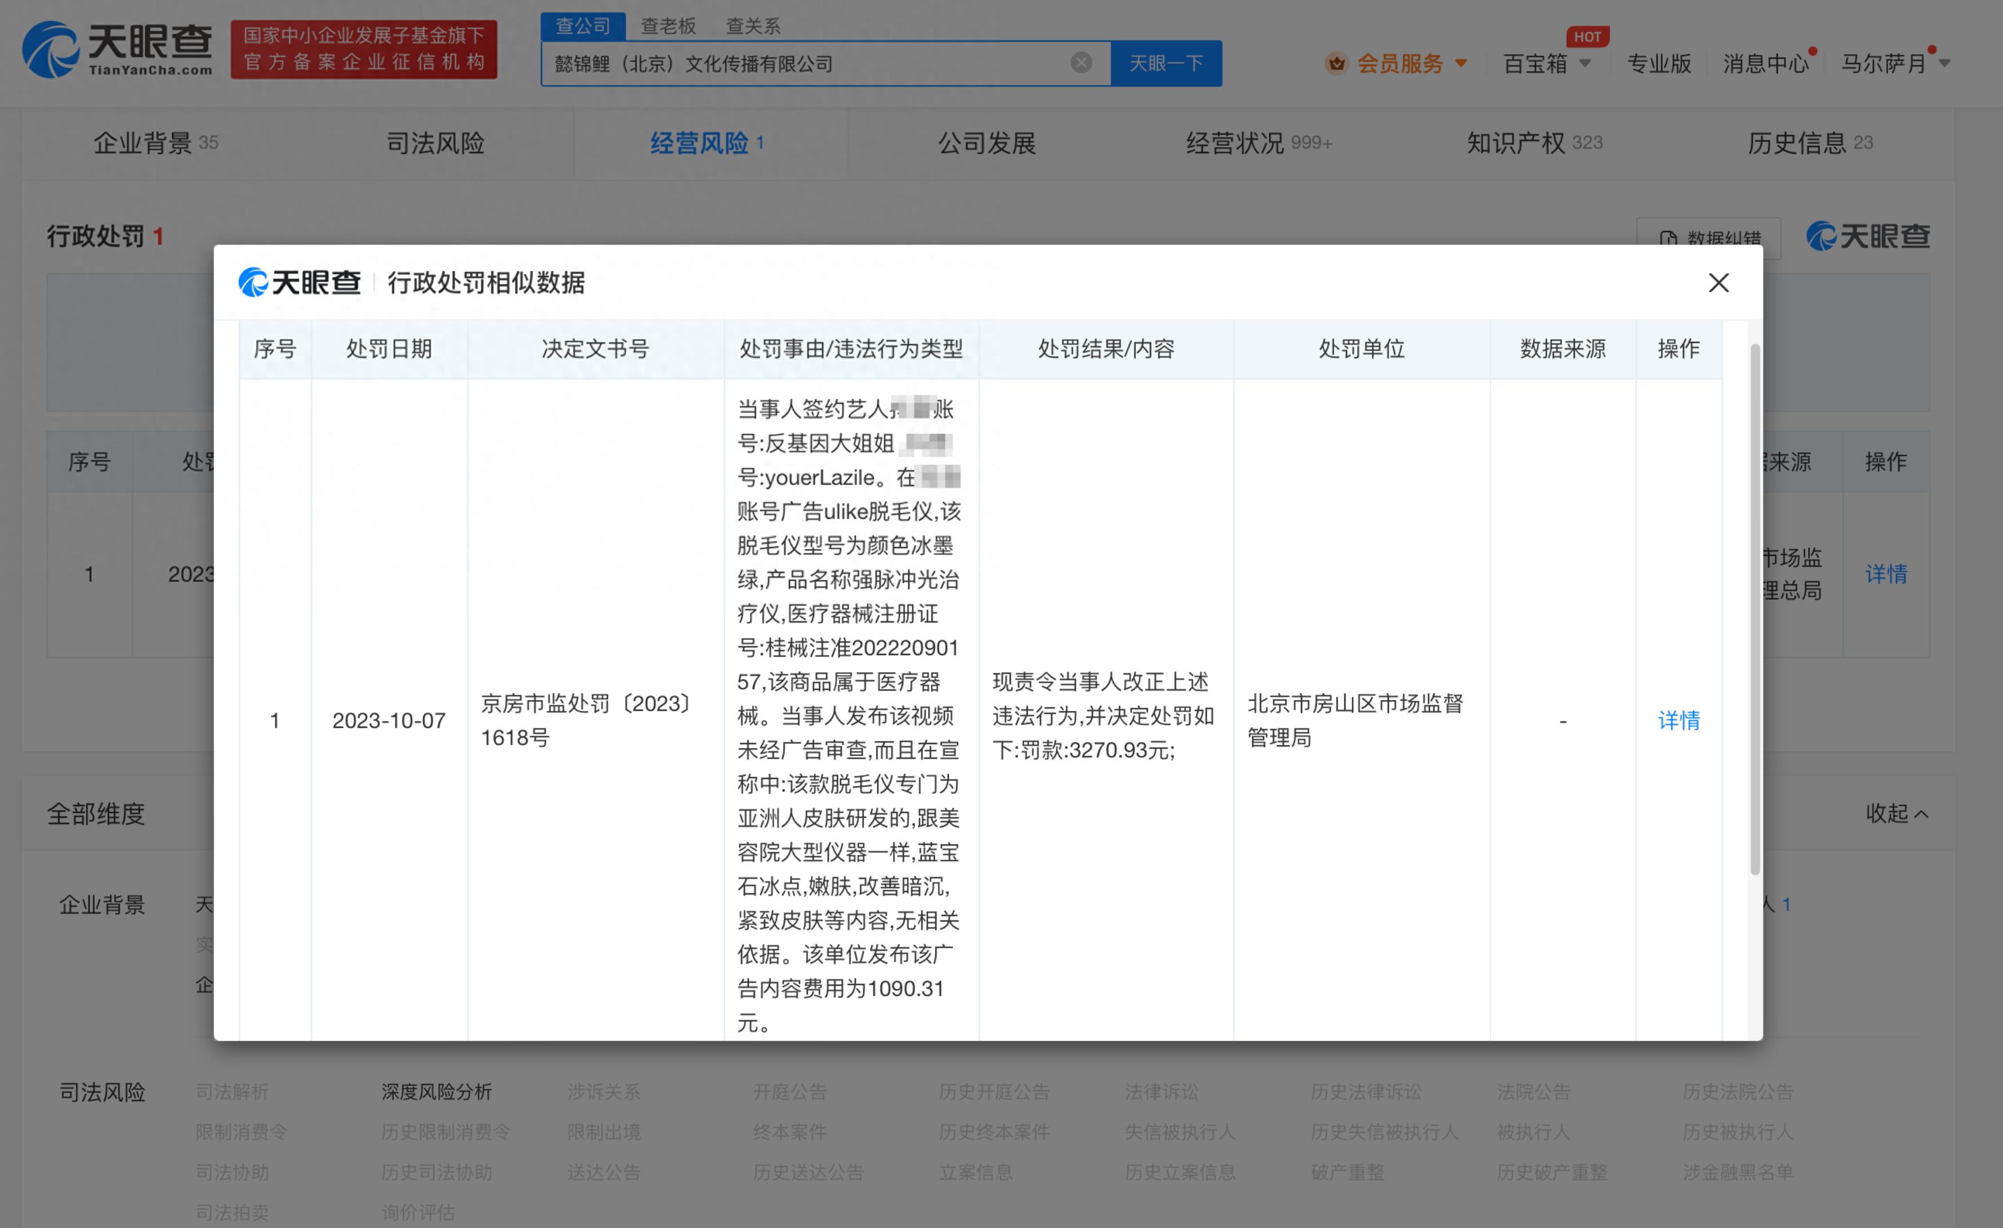Select the 处罚日期 column header
Viewport: 2003px width, 1228px height.
(x=389, y=349)
